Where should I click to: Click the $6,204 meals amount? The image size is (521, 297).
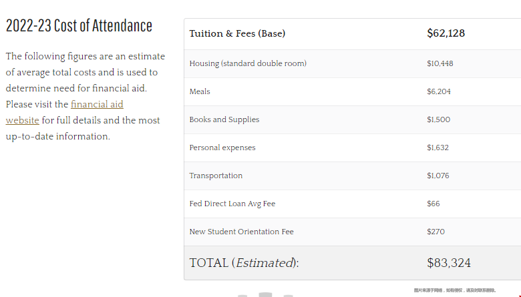click(439, 91)
